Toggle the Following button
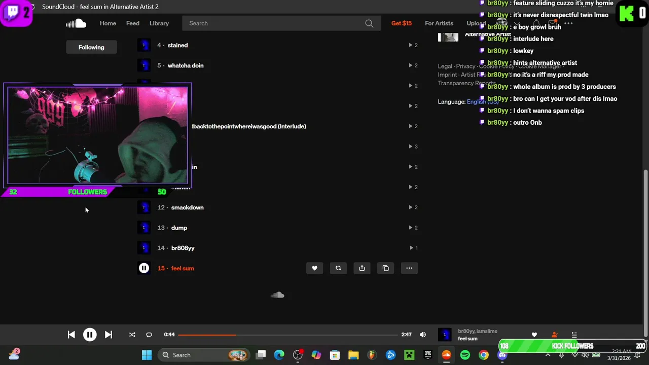The image size is (649, 365). pyautogui.click(x=91, y=47)
